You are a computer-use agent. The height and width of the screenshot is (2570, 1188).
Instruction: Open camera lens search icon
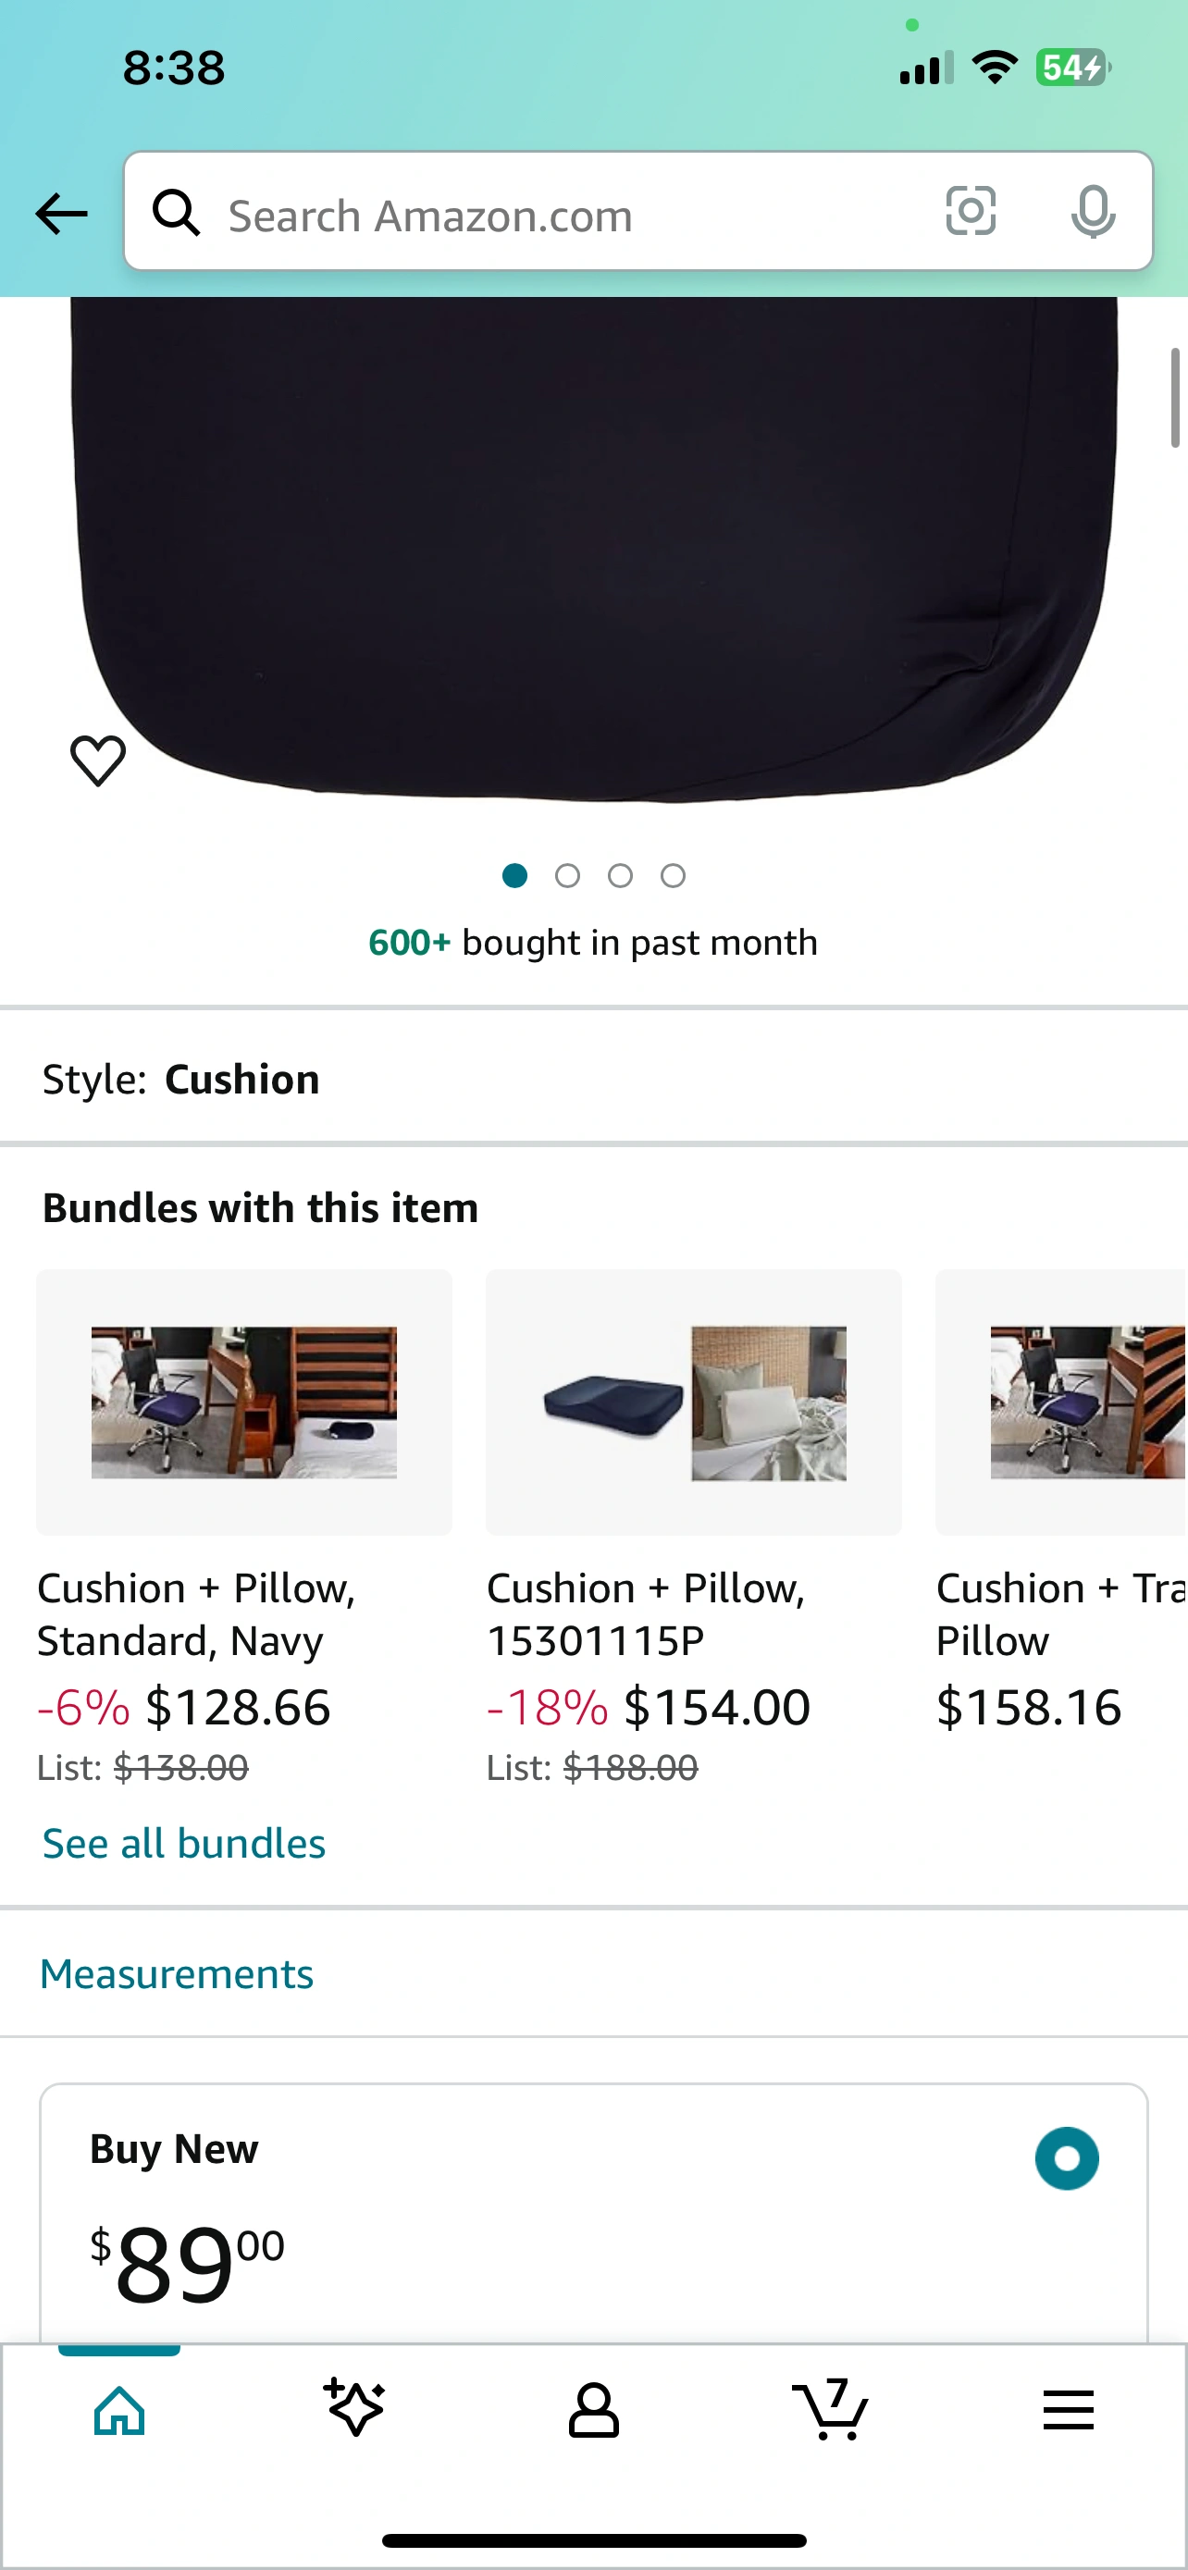coord(970,212)
